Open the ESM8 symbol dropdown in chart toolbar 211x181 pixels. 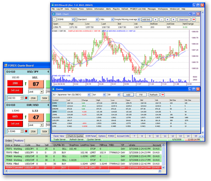pyautogui.click(x=73, y=19)
